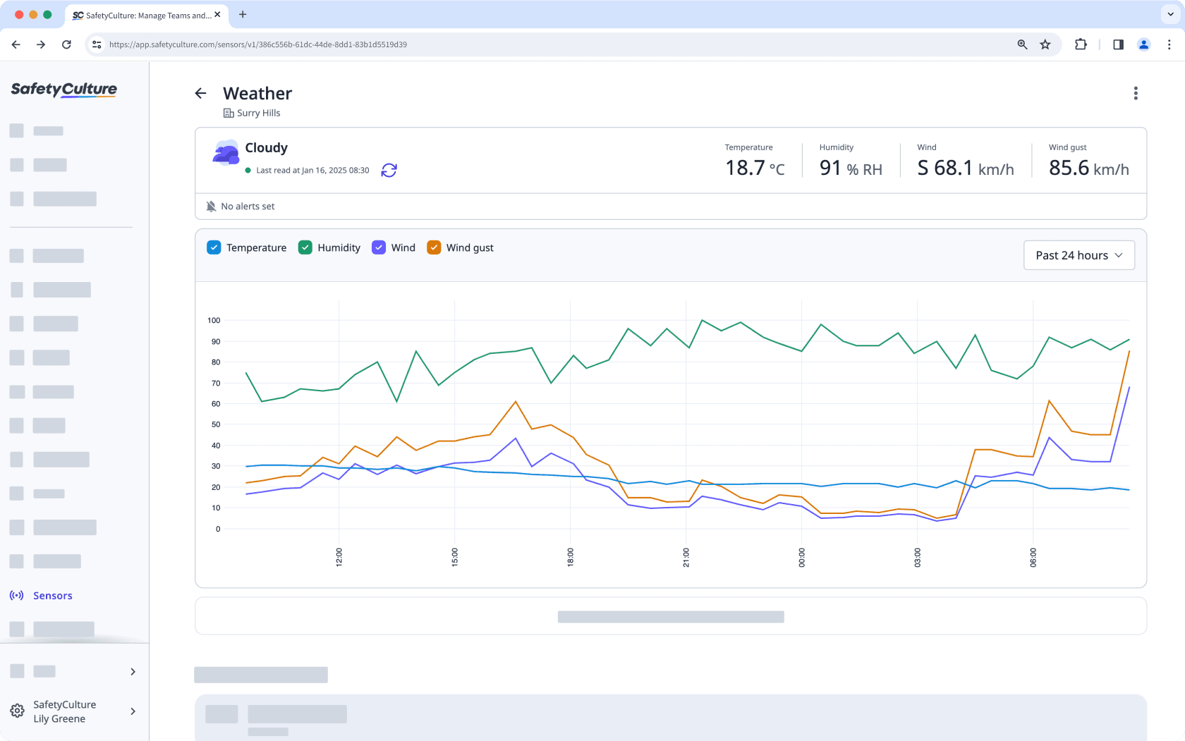This screenshot has height=741, width=1185.
Task: Click the browser extensions puzzle icon
Action: (1081, 44)
